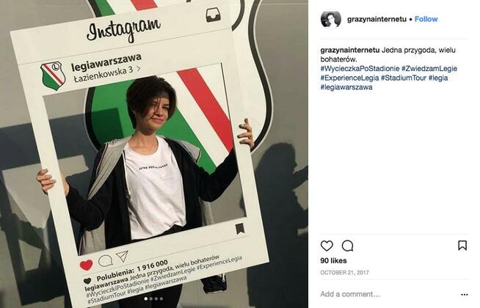The width and height of the screenshot is (480, 308).
Task: Open the three-dot more options menu
Action: point(465,295)
